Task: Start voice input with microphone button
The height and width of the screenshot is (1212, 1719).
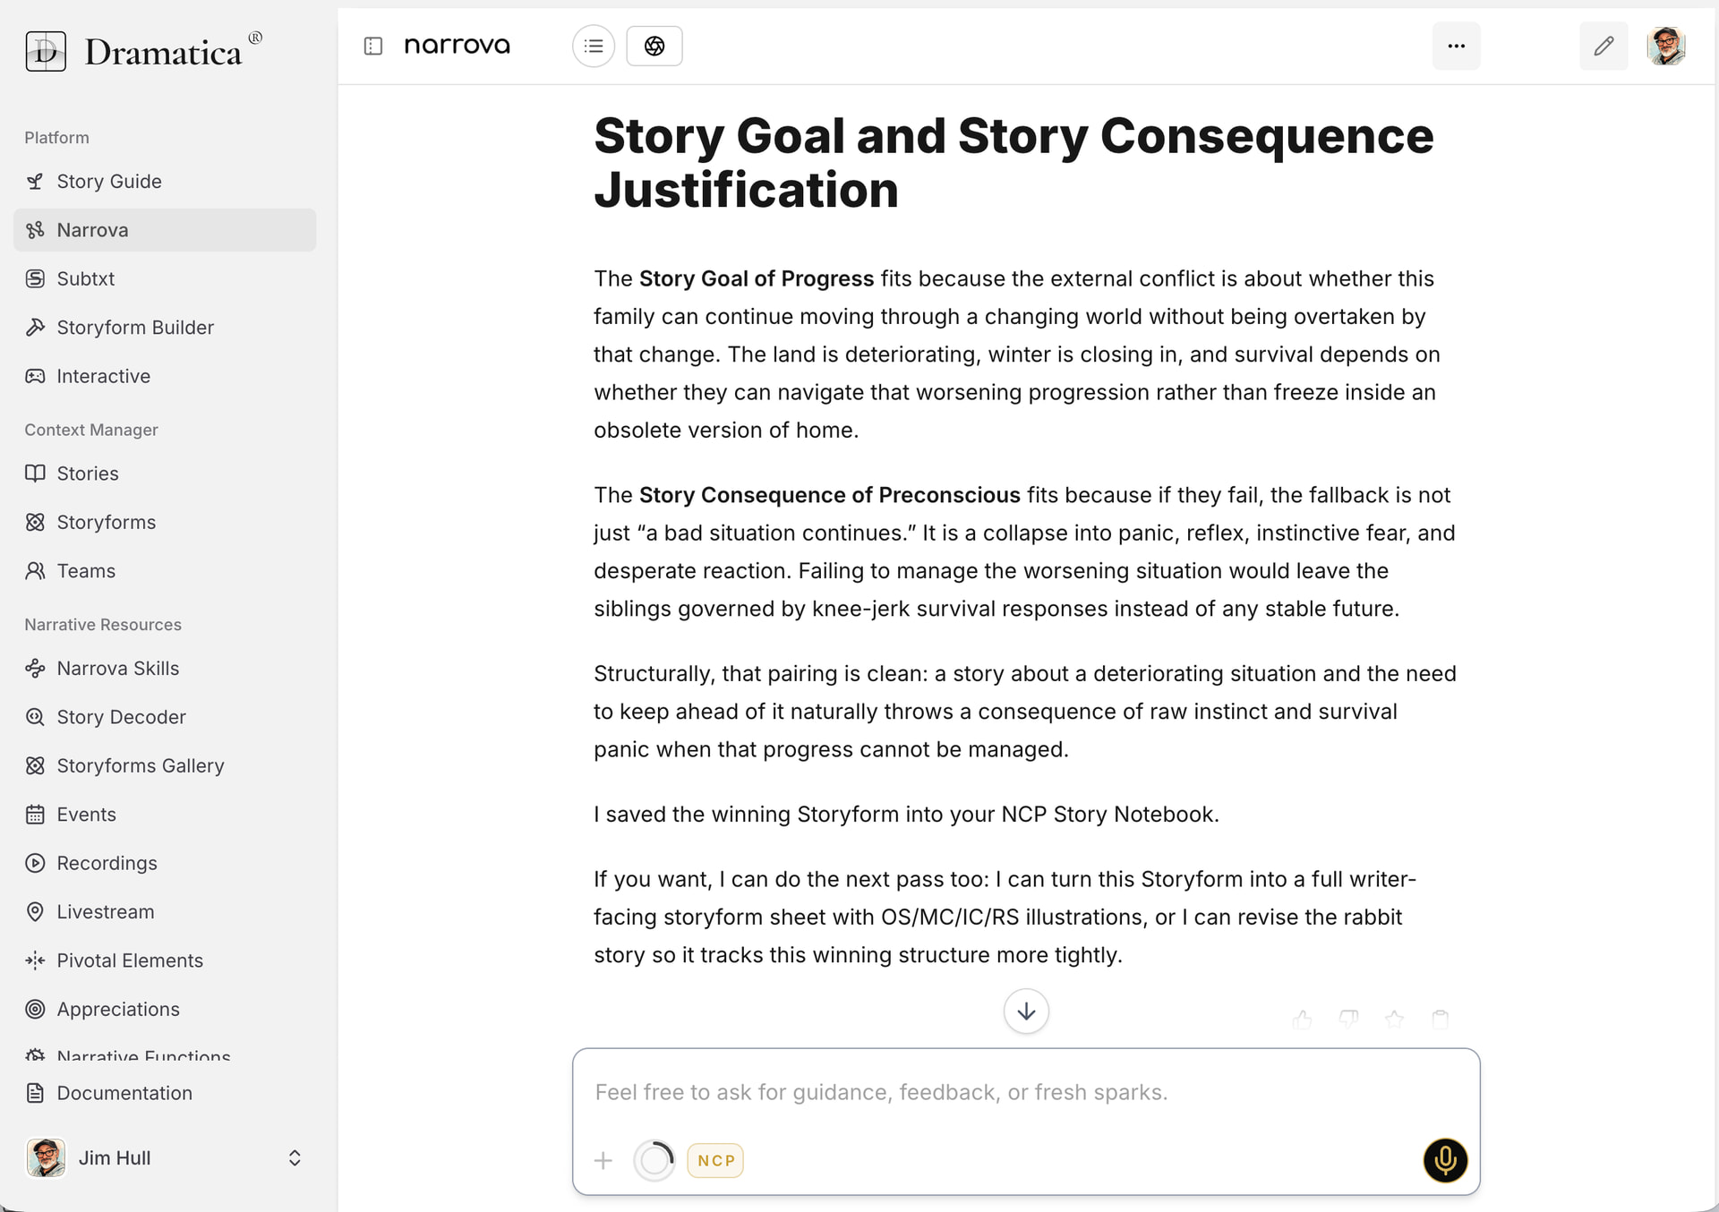Action: tap(1444, 1160)
